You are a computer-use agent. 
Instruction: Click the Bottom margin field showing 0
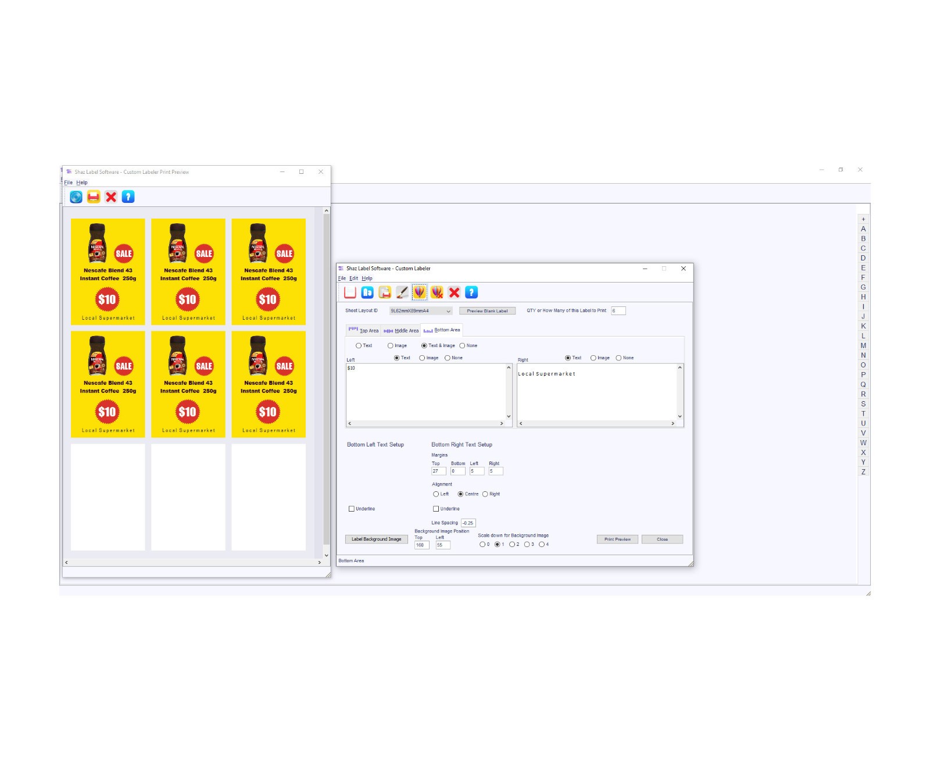click(x=458, y=471)
